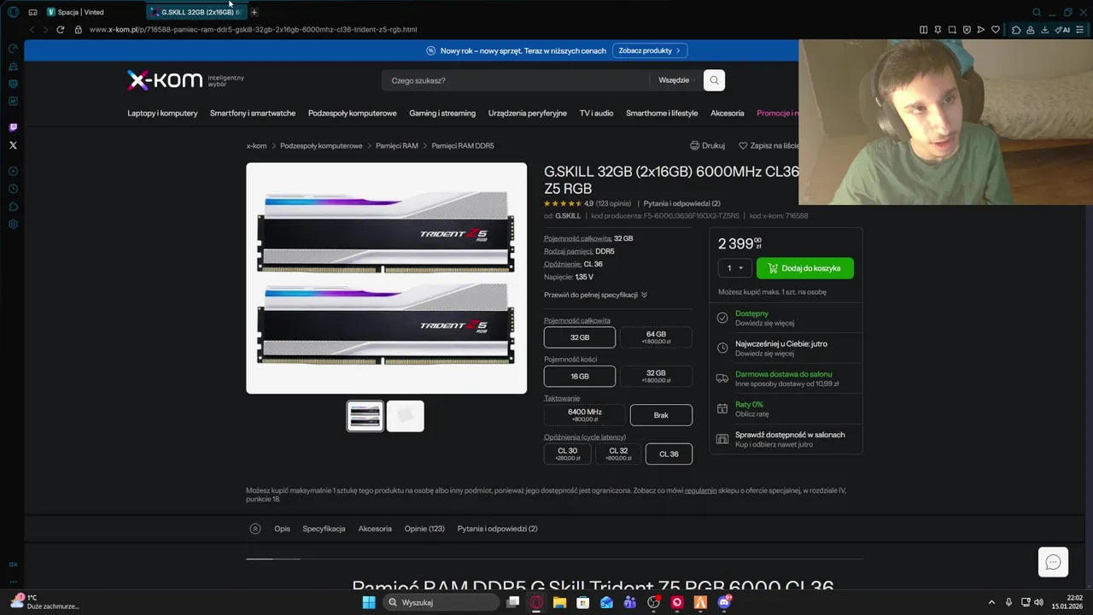Focus the Czego szukasz? search field
Viewport: 1093px width, 615px height.
click(515, 80)
